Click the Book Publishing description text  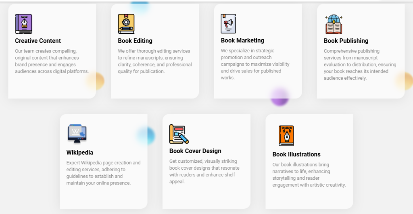tap(360, 64)
